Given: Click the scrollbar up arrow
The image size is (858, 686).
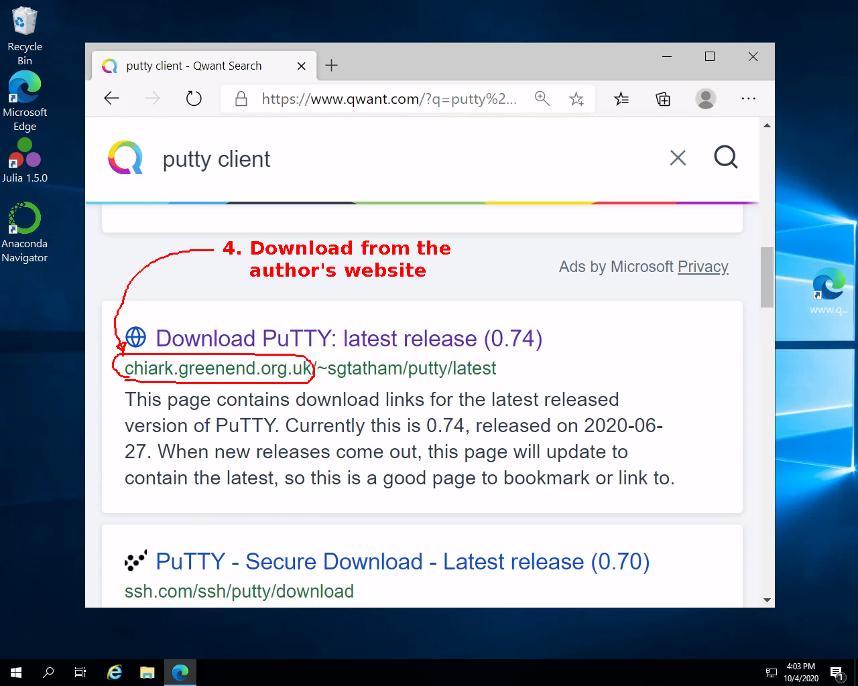Looking at the screenshot, I should pyautogui.click(x=767, y=125).
